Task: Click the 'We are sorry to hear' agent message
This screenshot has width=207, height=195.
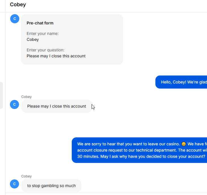Action: pos(139,150)
